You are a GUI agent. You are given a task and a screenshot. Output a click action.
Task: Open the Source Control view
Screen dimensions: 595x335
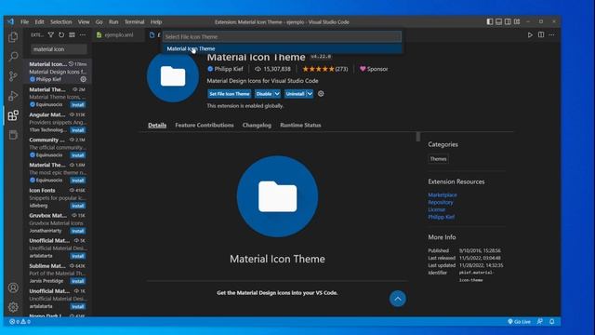[x=13, y=76]
